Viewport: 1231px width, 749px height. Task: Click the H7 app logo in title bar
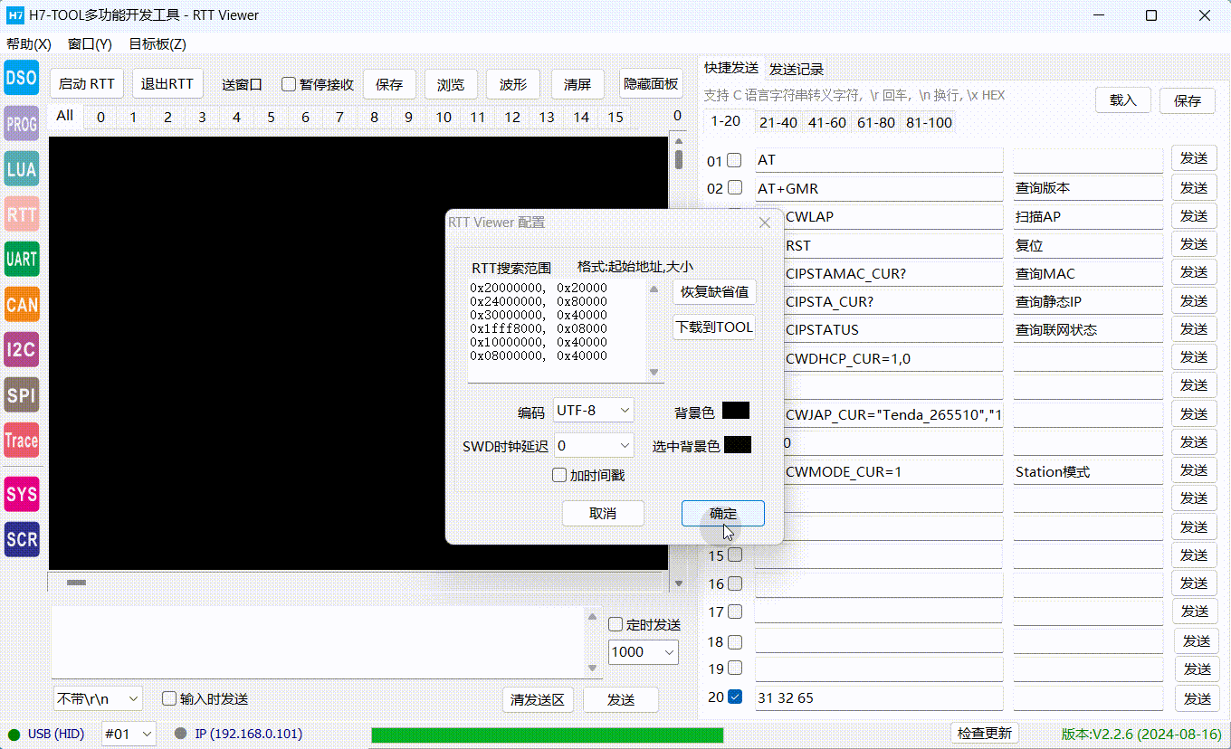15,15
